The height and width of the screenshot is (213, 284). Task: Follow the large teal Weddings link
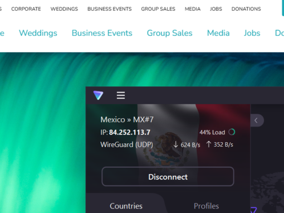(x=38, y=33)
